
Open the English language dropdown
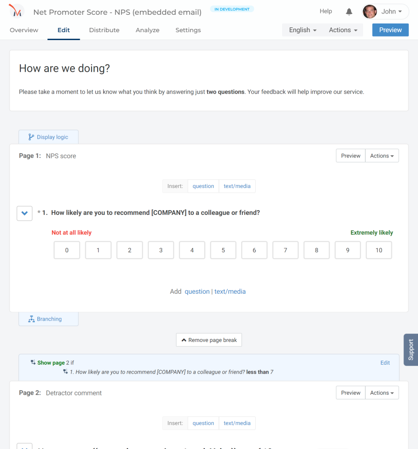click(x=302, y=30)
